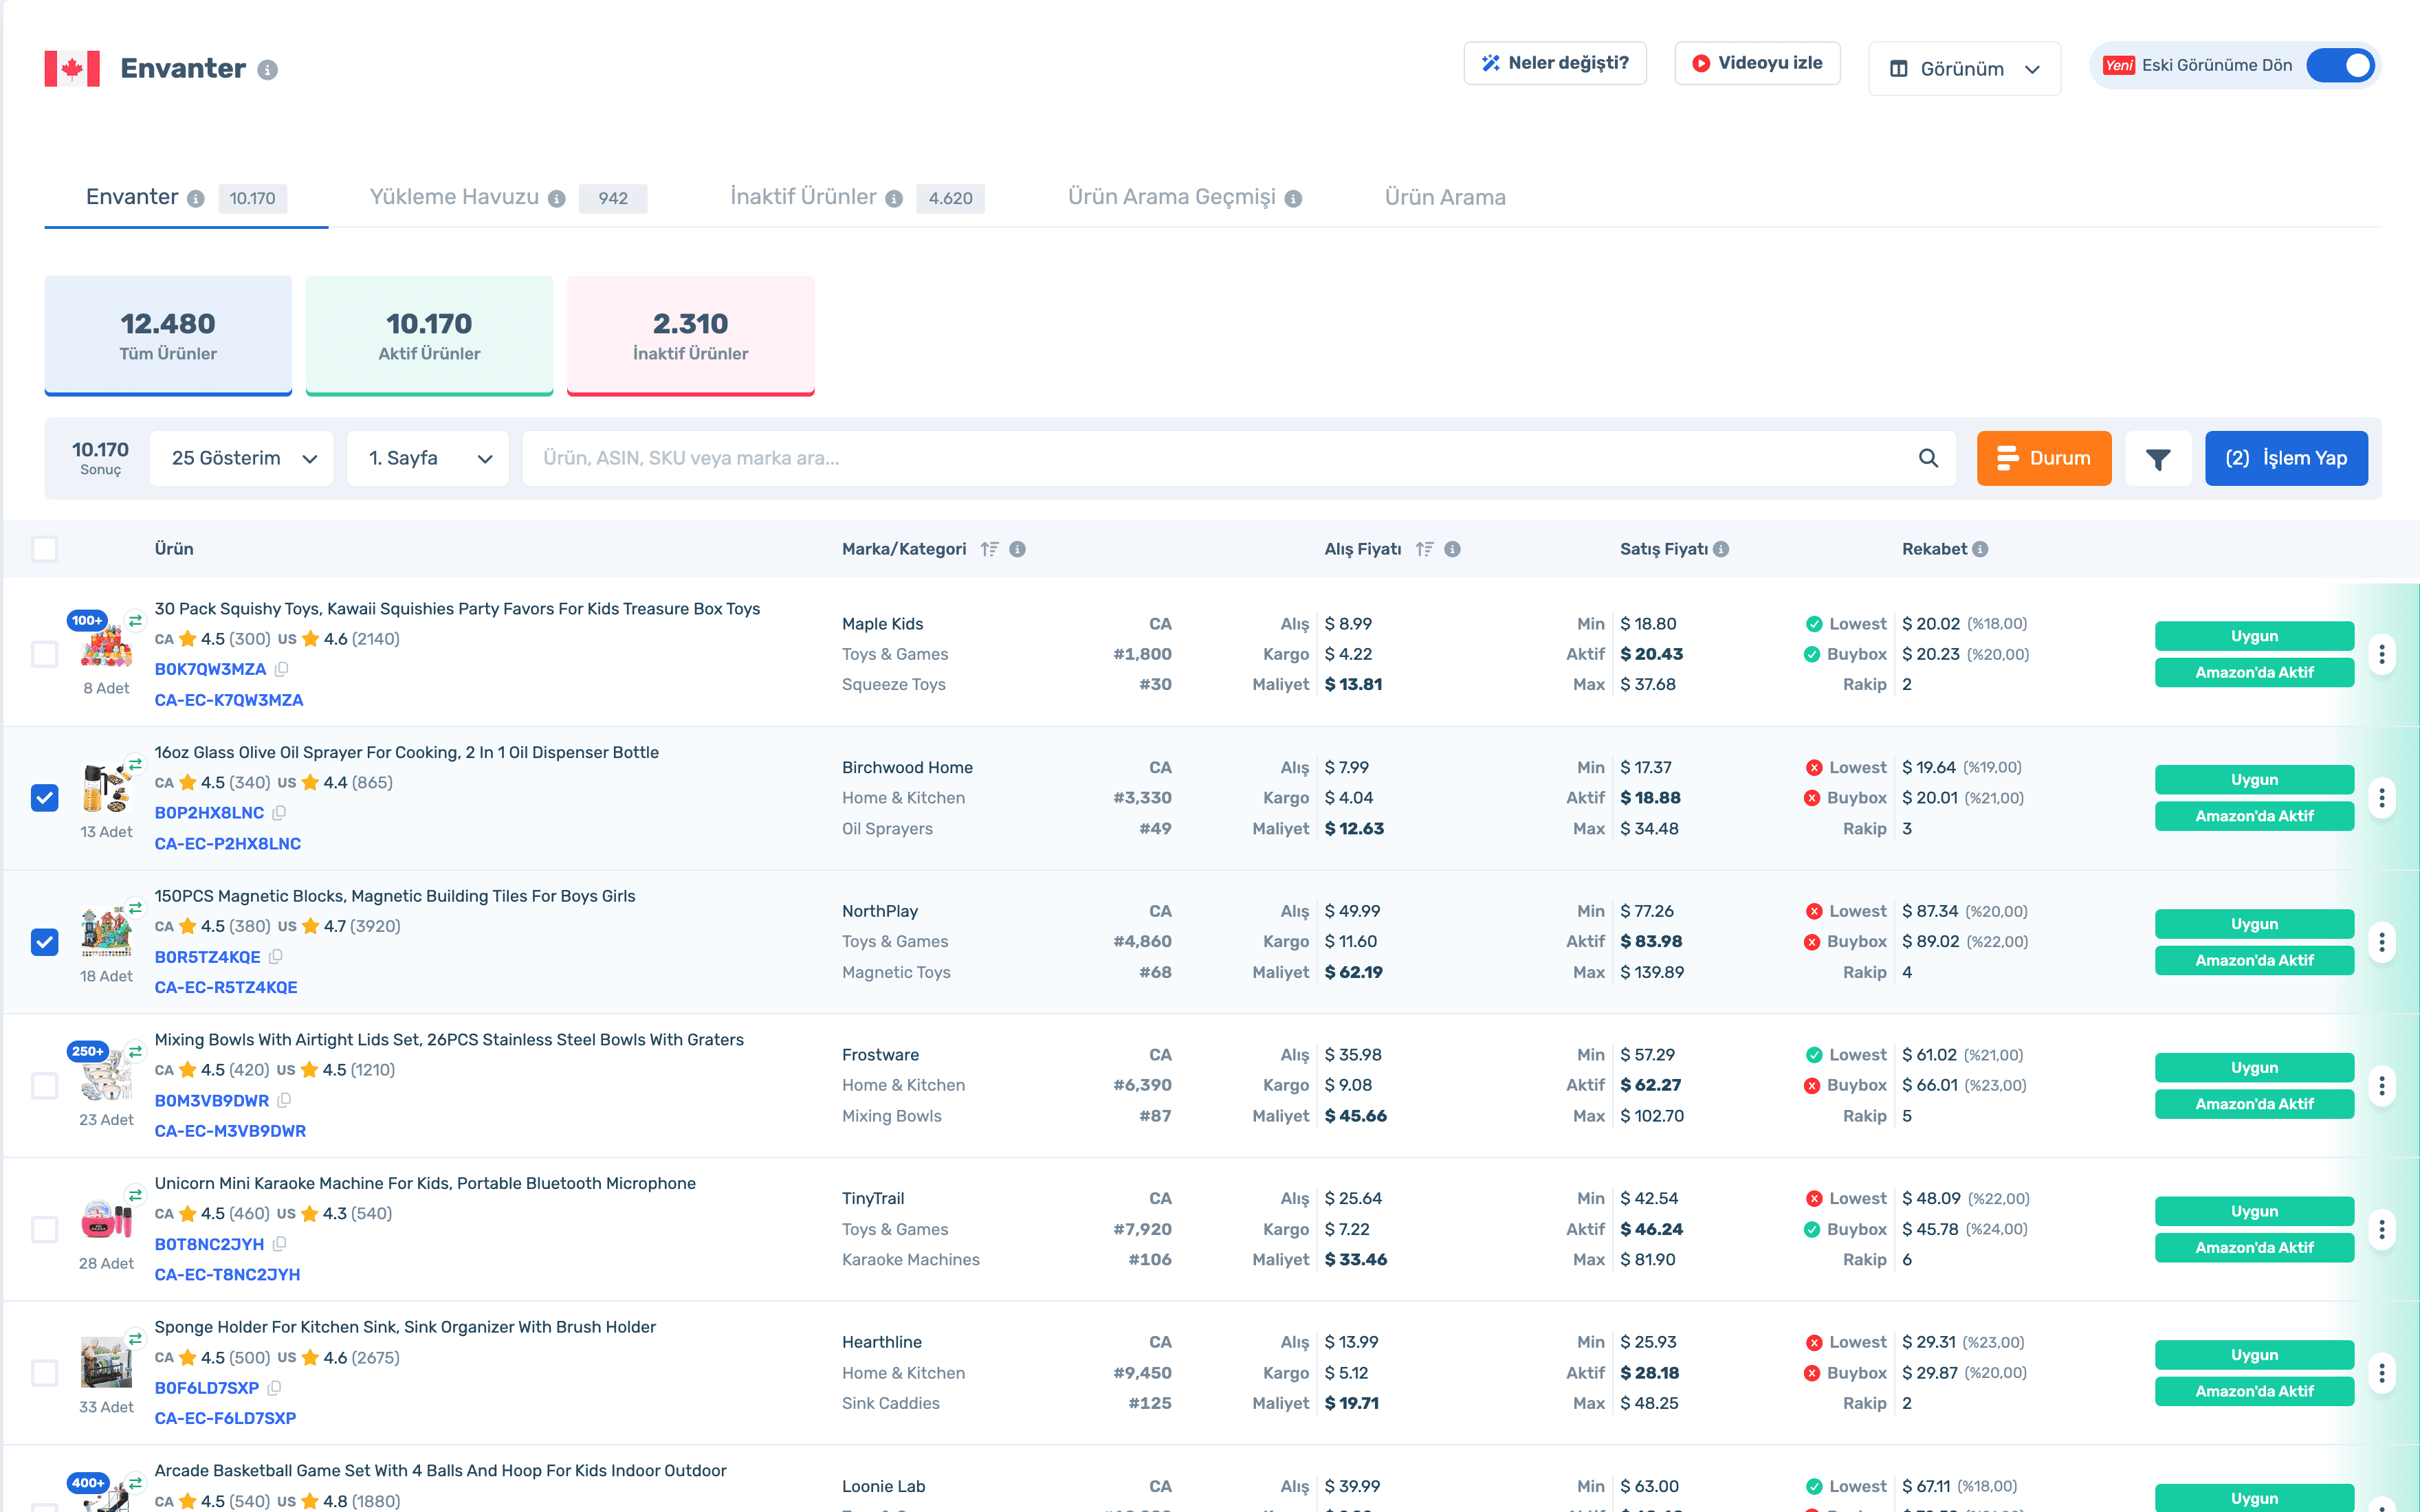
Task: Click Magnetic Blocks product thumbnail
Action: coord(106,932)
